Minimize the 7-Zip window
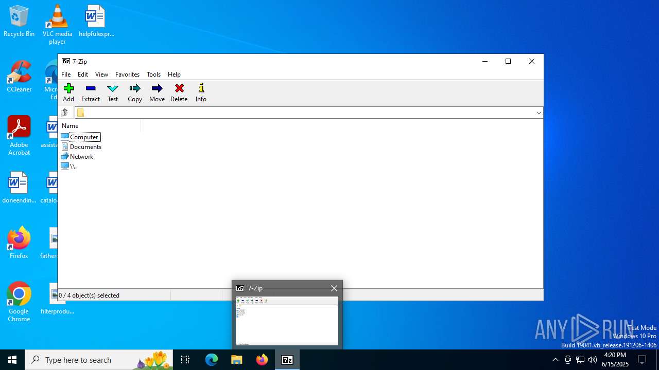This screenshot has height=370, width=659. click(x=484, y=61)
